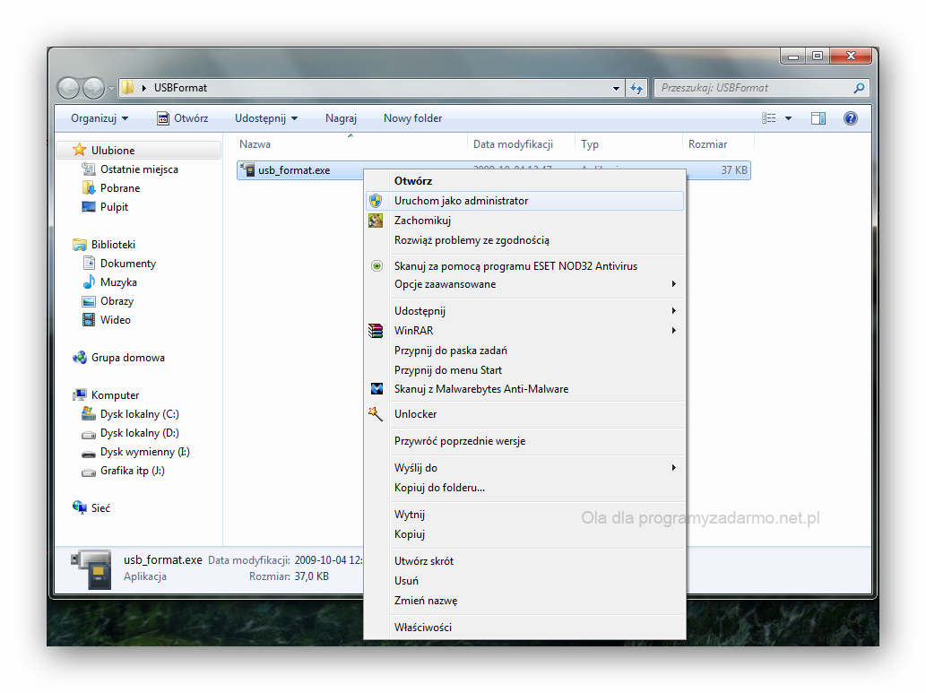Click the WinRAR books icon in menu
Screen dimensions: 926x693
(x=376, y=331)
